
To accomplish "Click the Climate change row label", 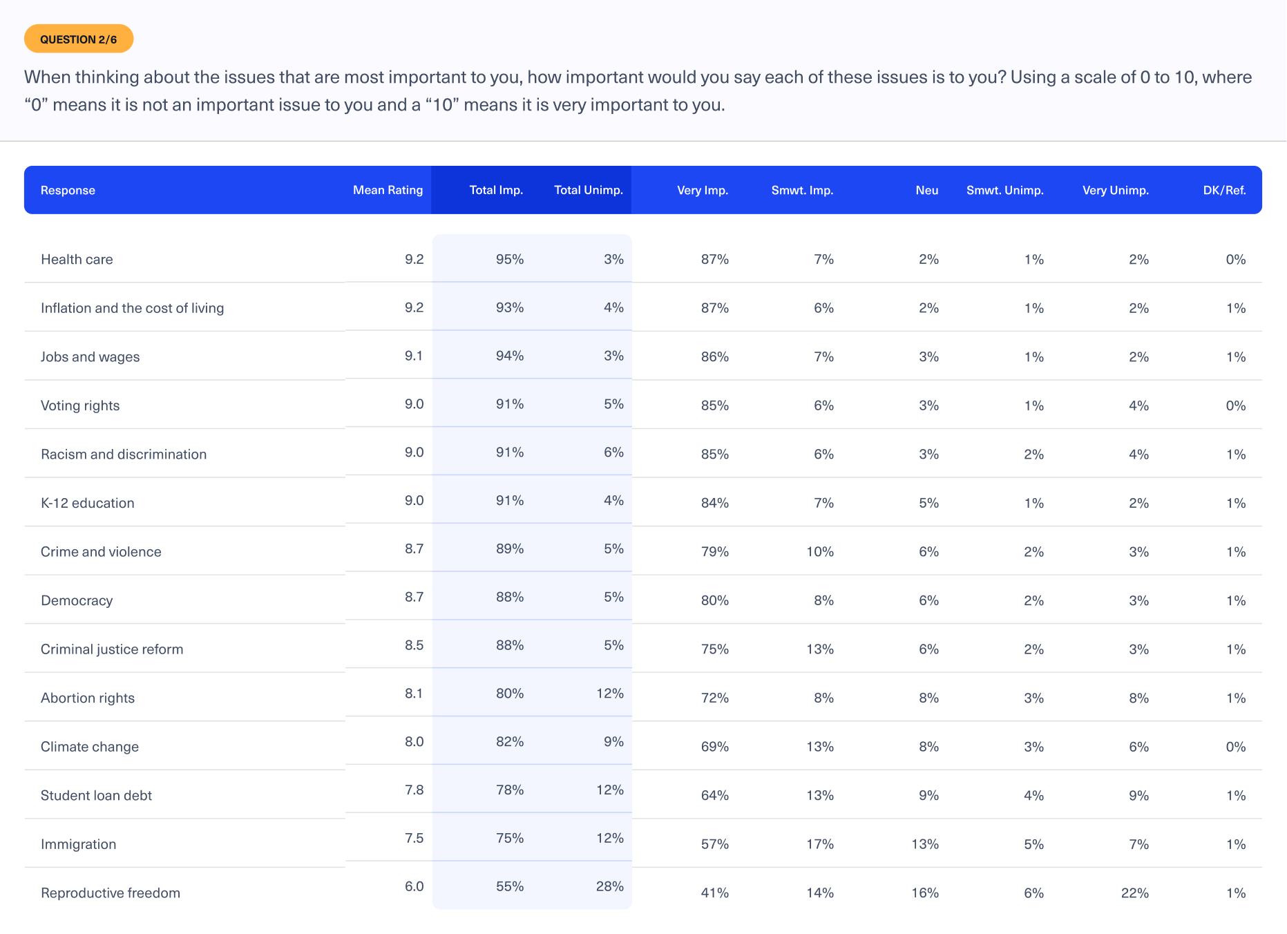I will tap(90, 747).
